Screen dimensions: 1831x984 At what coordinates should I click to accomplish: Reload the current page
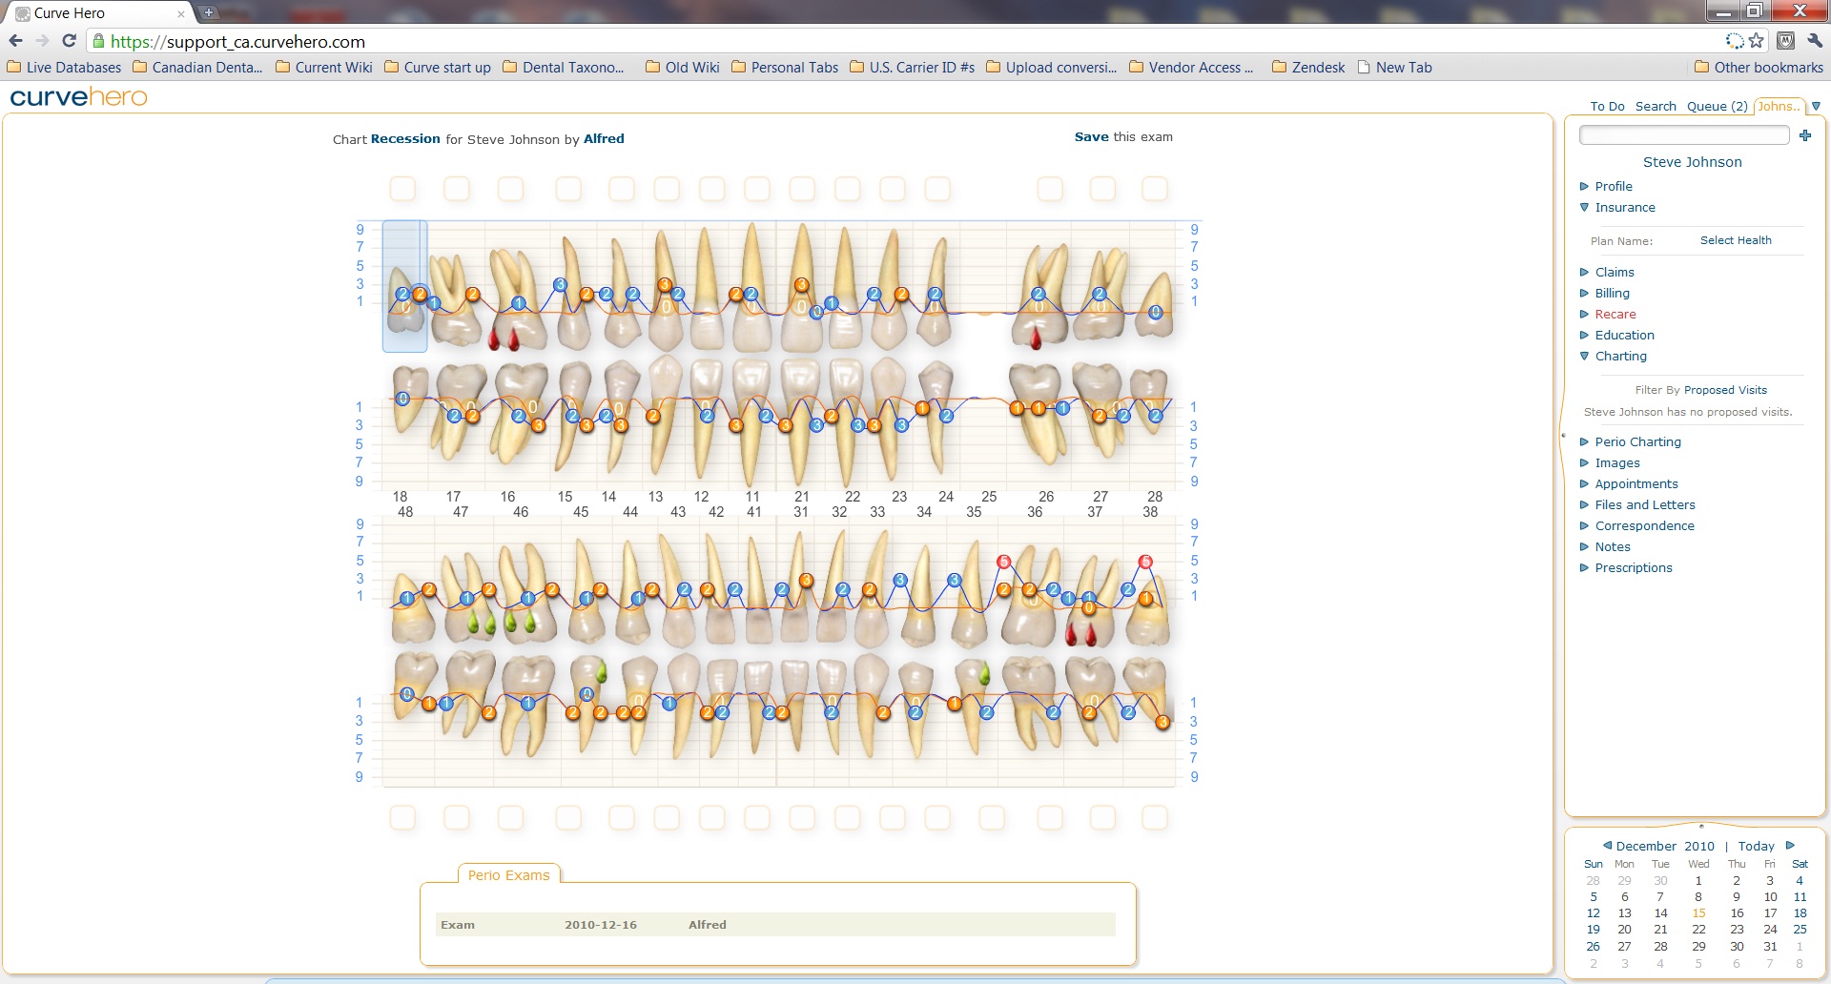point(69,41)
